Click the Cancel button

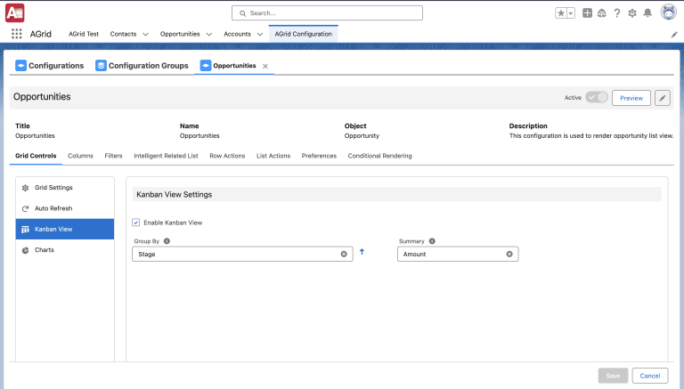650,376
